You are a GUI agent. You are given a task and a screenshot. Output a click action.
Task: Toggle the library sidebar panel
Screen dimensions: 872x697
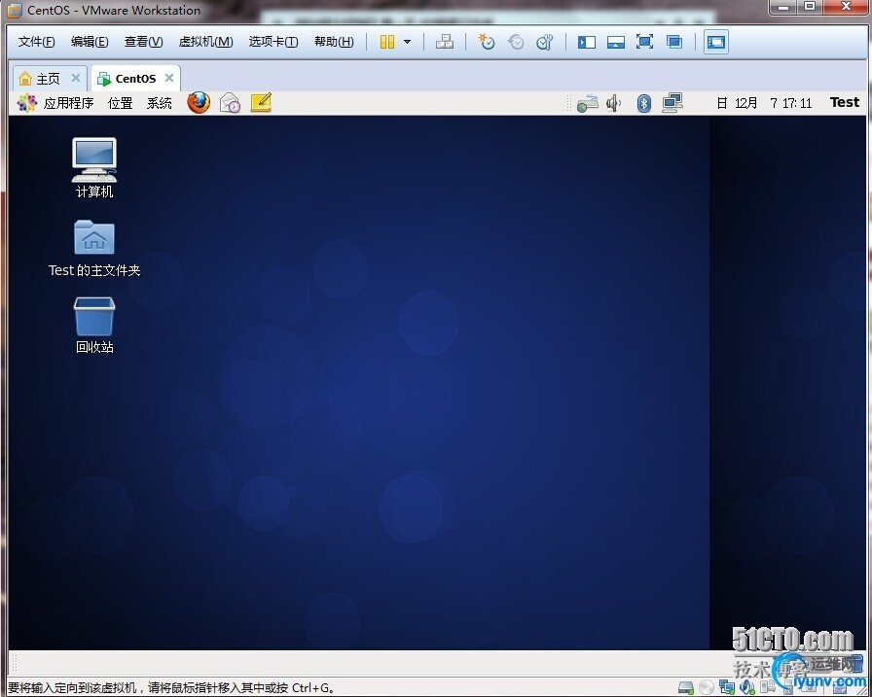tap(587, 42)
